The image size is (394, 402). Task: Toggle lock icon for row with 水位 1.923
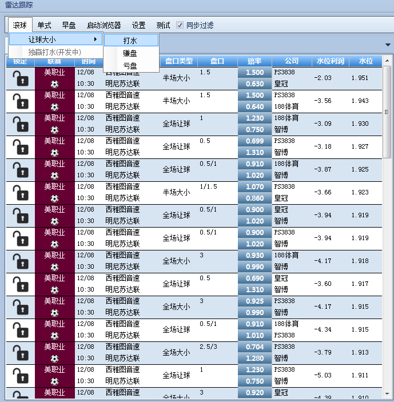(x=21, y=193)
